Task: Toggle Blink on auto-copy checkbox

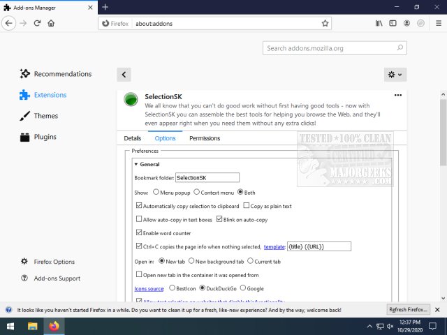Action: click(x=219, y=218)
